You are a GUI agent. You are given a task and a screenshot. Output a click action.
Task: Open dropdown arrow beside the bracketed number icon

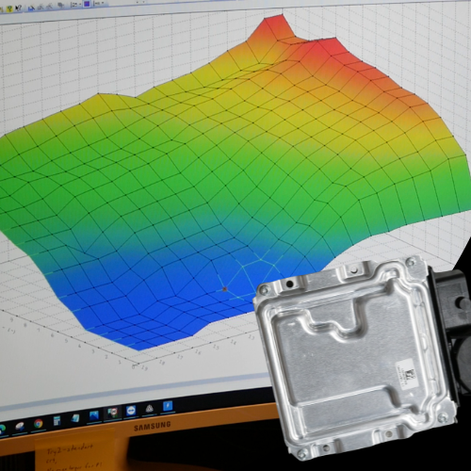pos(80,4)
